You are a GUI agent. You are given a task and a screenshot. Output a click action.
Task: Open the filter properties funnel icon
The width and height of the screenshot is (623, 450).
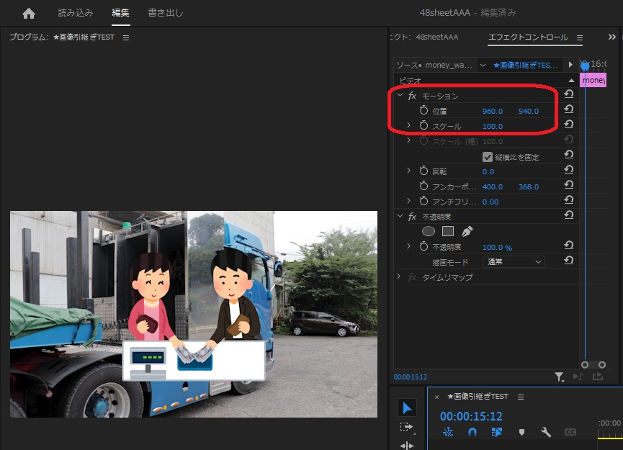pyautogui.click(x=560, y=377)
